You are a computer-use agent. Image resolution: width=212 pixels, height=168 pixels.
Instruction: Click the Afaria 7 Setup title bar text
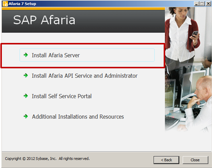(x=22, y=4)
